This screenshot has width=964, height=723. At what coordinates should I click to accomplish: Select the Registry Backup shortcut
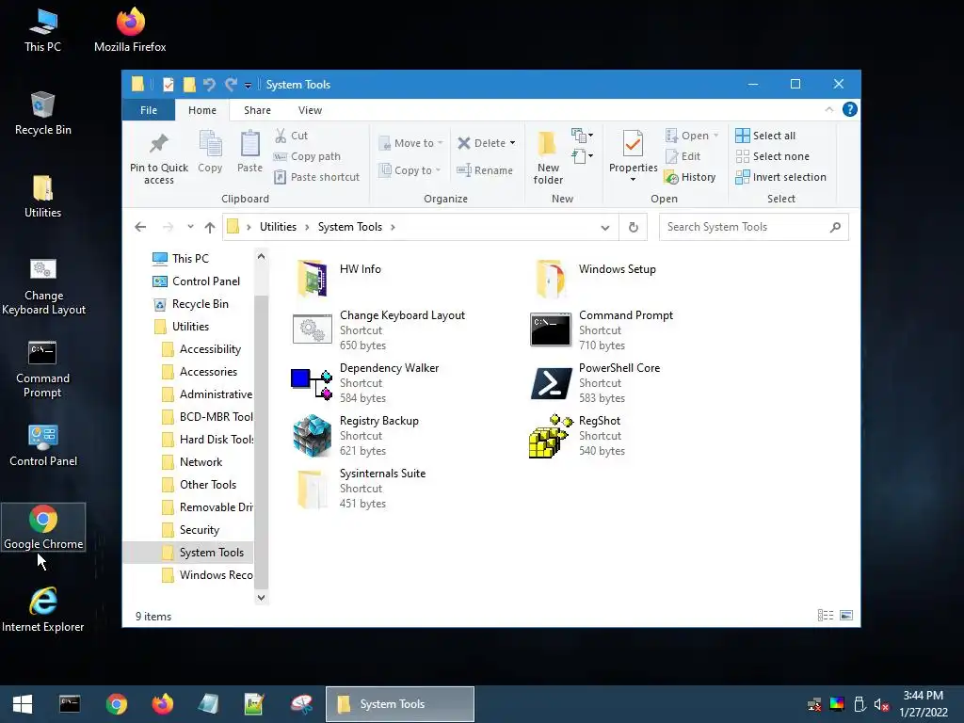click(355, 436)
